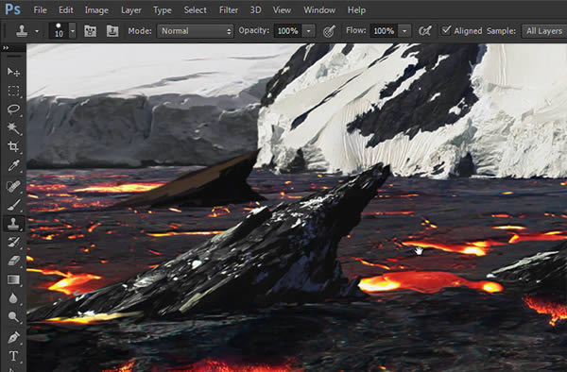Open the Clone Source panel icon
The image size is (567, 372).
[x=112, y=31]
